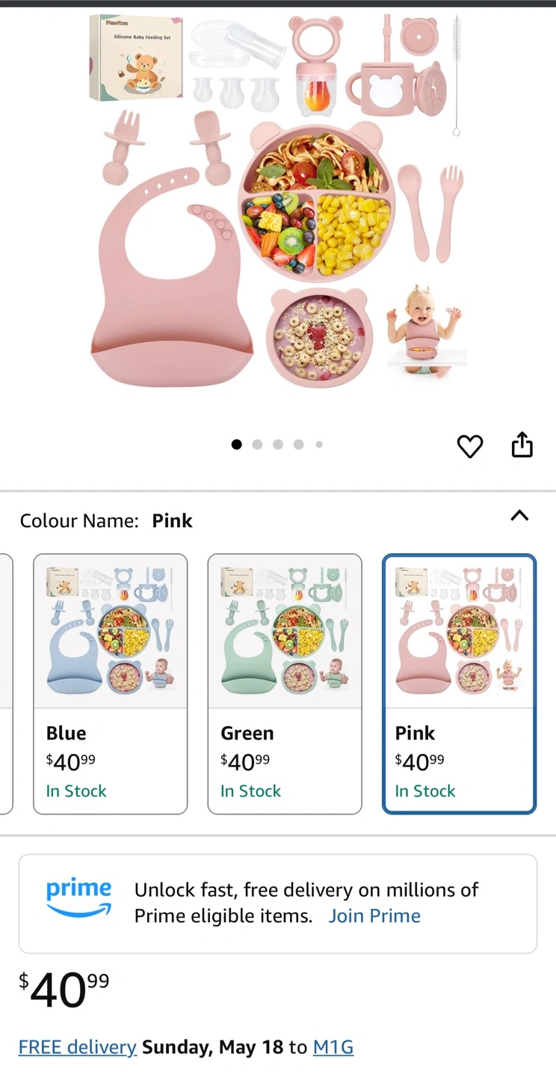Open the FREE delivery link

pos(77,1047)
